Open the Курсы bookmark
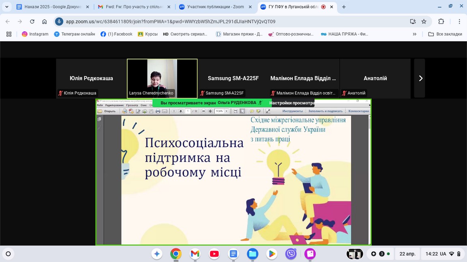 pyautogui.click(x=148, y=34)
